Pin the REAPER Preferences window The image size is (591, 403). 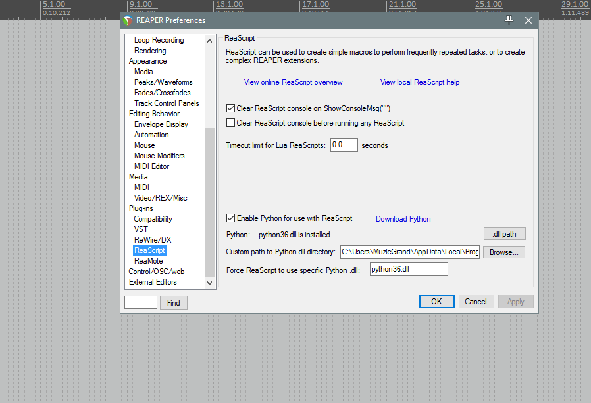tap(509, 20)
